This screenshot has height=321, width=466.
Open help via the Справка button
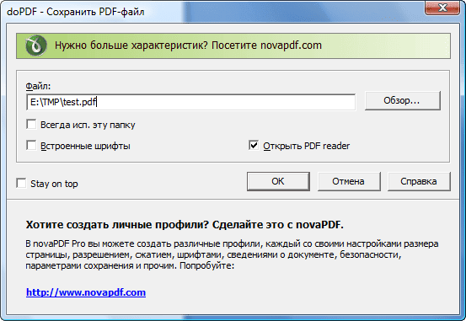pyautogui.click(x=419, y=181)
